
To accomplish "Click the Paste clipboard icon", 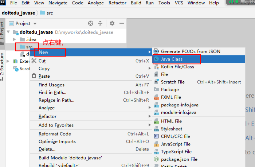I will tap(34, 76).
